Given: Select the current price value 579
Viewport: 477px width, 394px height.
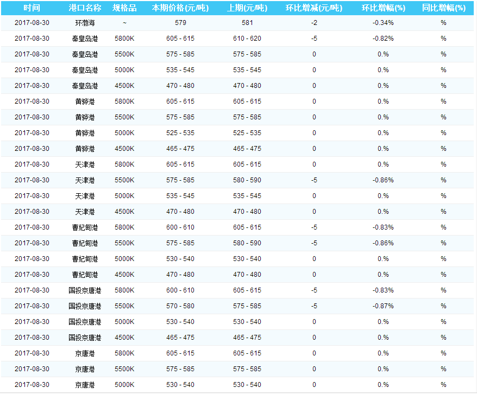Looking at the screenshot, I should [x=180, y=23].
